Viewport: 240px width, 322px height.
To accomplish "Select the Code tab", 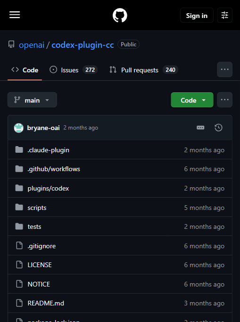I will [25, 70].
